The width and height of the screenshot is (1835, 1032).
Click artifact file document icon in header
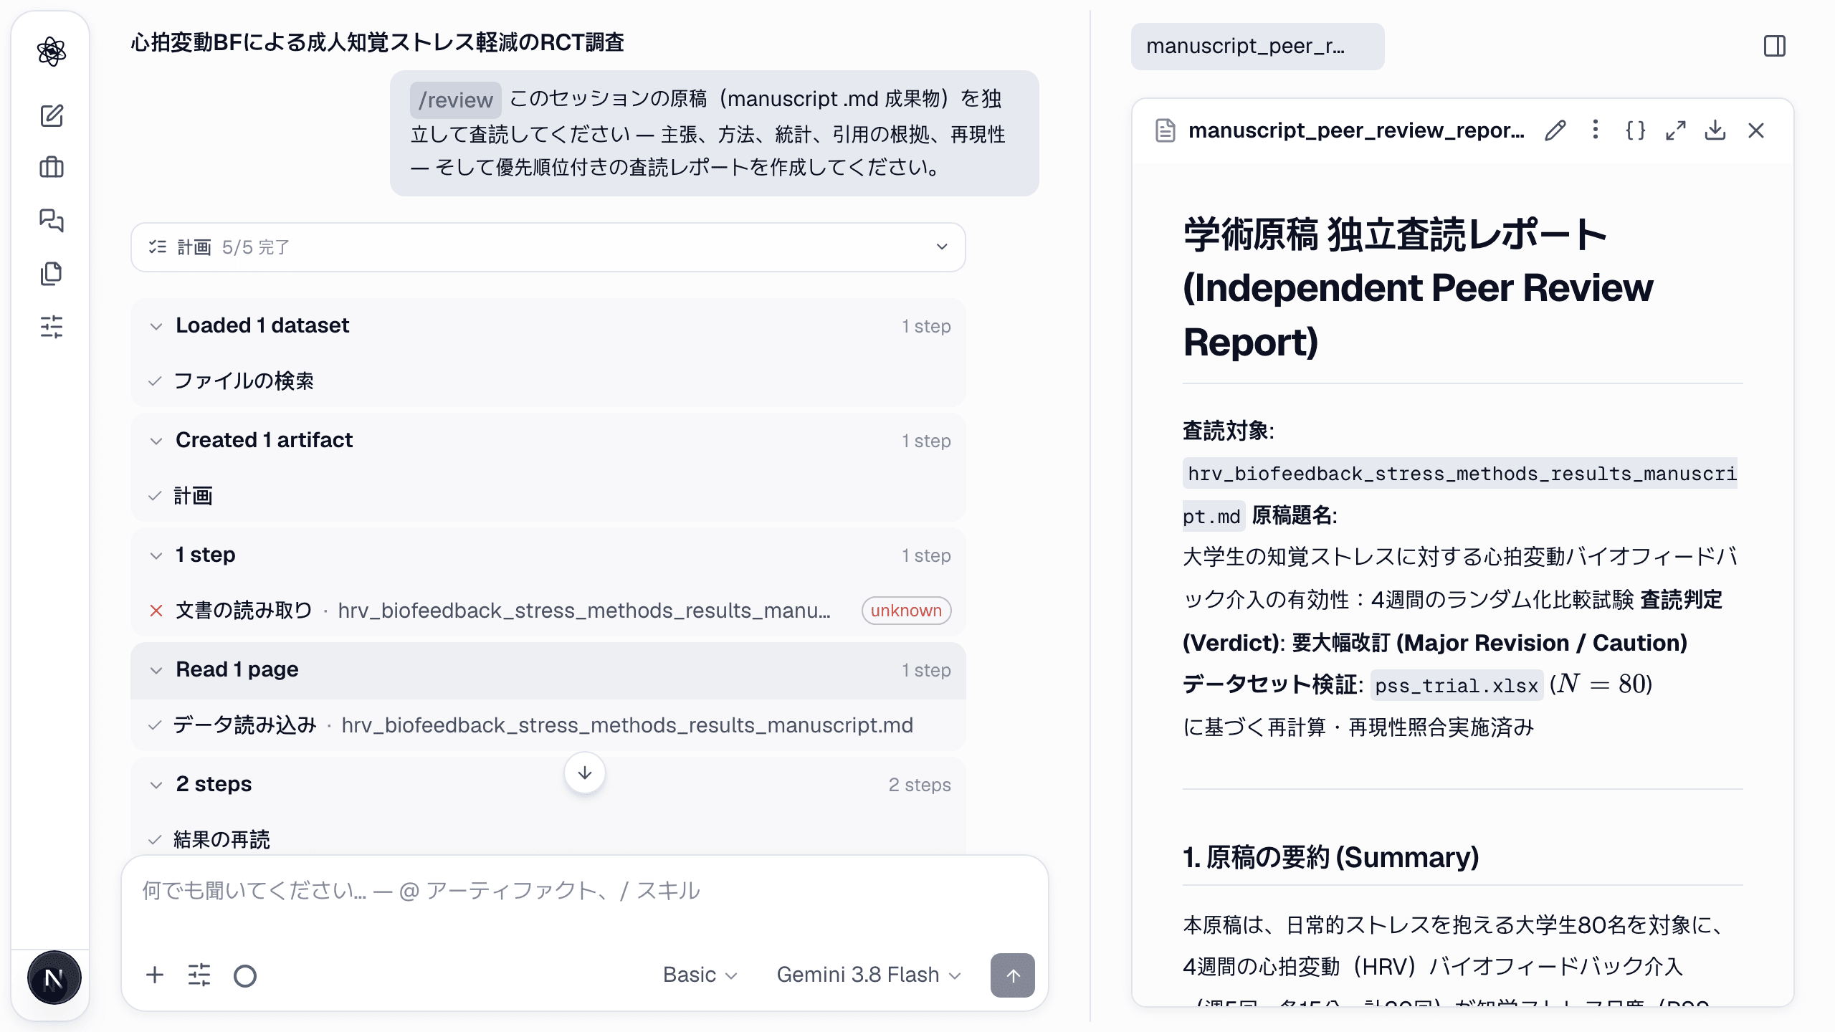pyautogui.click(x=1166, y=130)
